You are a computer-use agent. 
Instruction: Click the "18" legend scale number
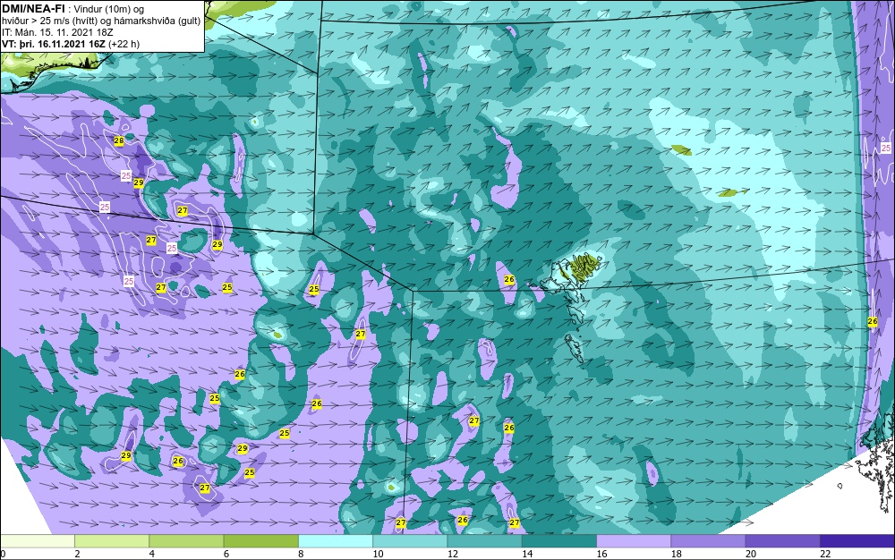(676, 554)
